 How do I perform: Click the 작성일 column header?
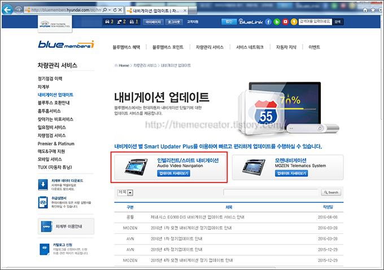coord(328,207)
